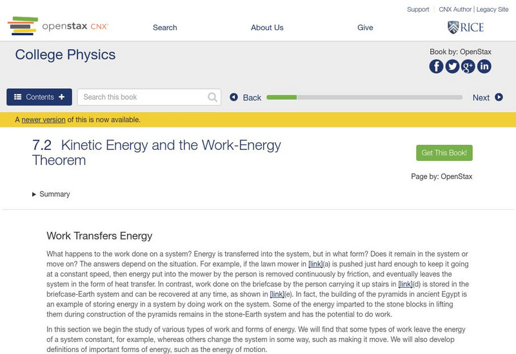Image resolution: width=516 pixels, height=354 pixels.
Task: Open the About Us menu item
Action: (x=267, y=28)
